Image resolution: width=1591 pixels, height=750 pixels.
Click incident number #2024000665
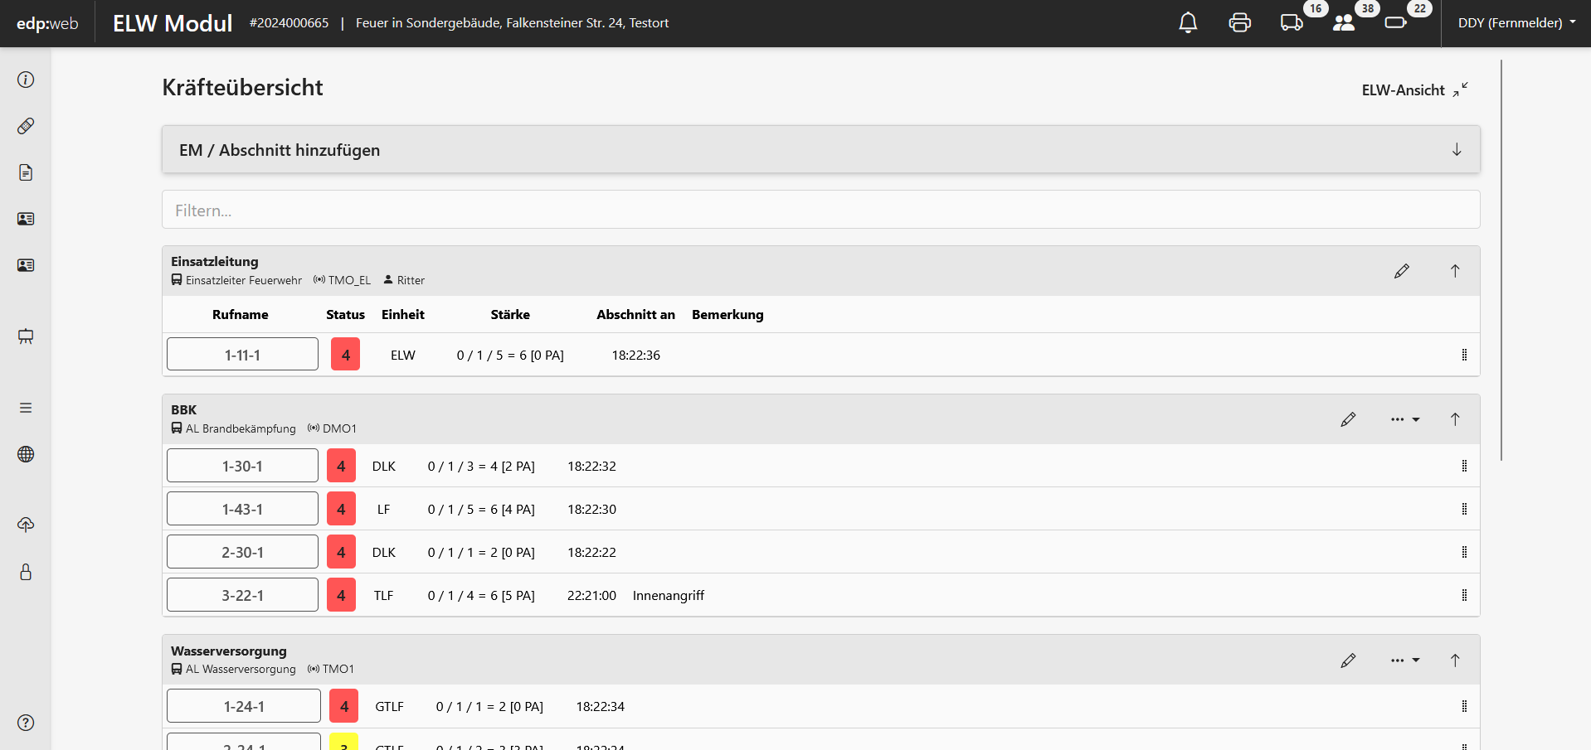click(289, 23)
